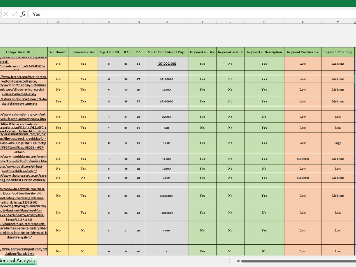Click the Cancel (X) formula bar icon

pyautogui.click(x=6, y=14)
